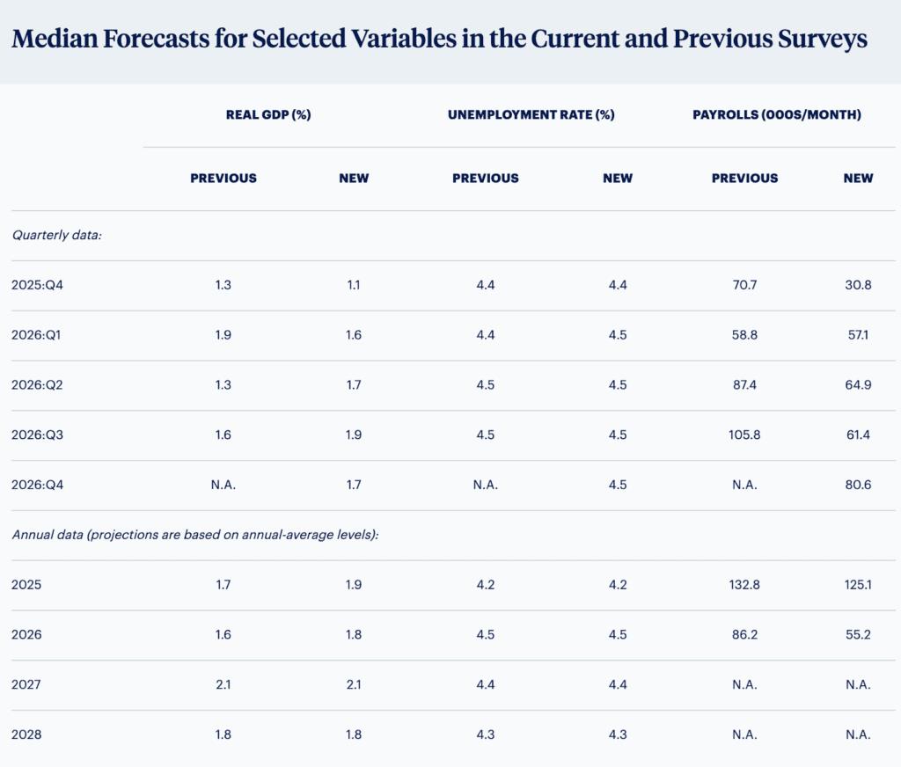Viewport: 901px width, 767px height.
Task: Select the '2028' row label
Action: 26,734
